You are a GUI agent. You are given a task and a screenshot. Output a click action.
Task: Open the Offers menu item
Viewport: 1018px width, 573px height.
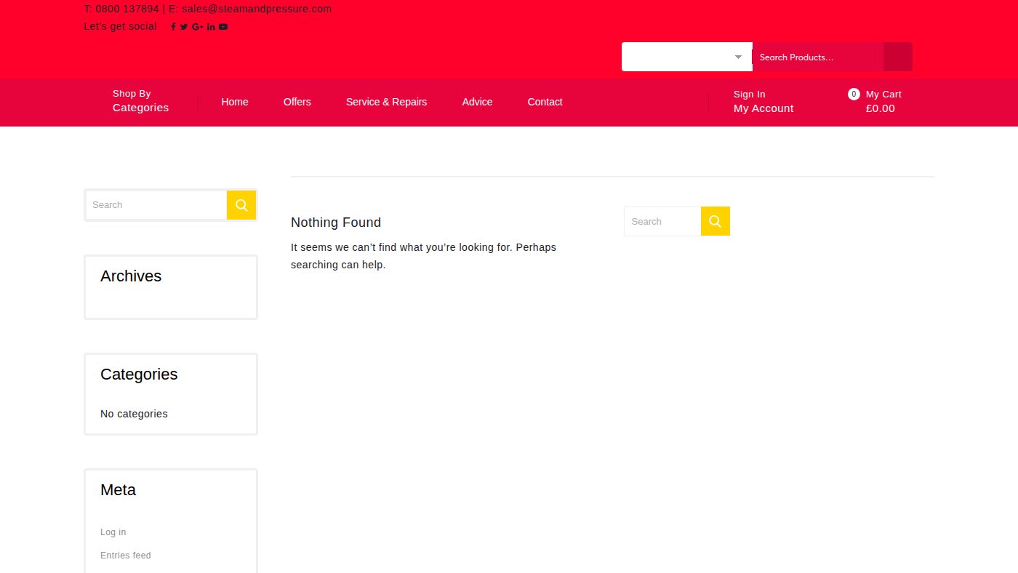click(297, 102)
